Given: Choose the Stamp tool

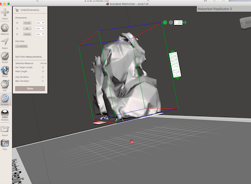Looking at the screenshot, I should pos(5,70).
